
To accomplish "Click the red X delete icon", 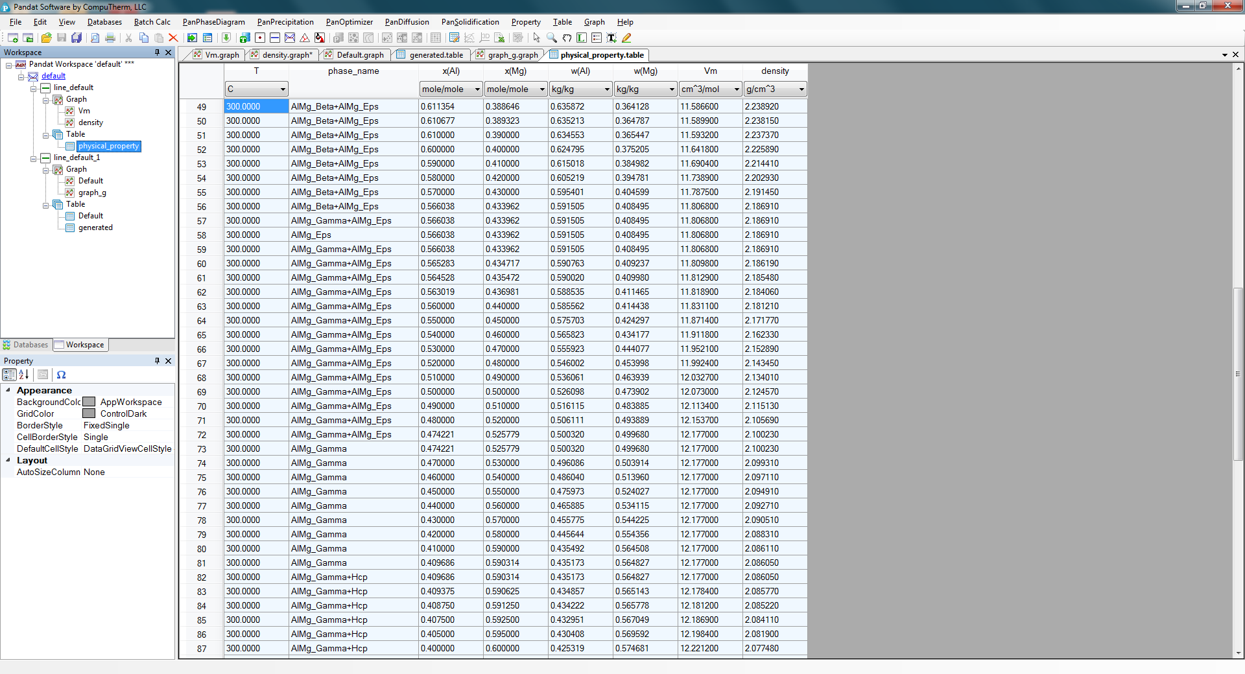I will pyautogui.click(x=173, y=38).
